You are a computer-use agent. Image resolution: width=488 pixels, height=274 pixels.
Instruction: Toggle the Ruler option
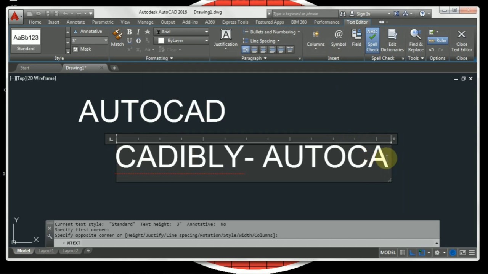point(438,40)
